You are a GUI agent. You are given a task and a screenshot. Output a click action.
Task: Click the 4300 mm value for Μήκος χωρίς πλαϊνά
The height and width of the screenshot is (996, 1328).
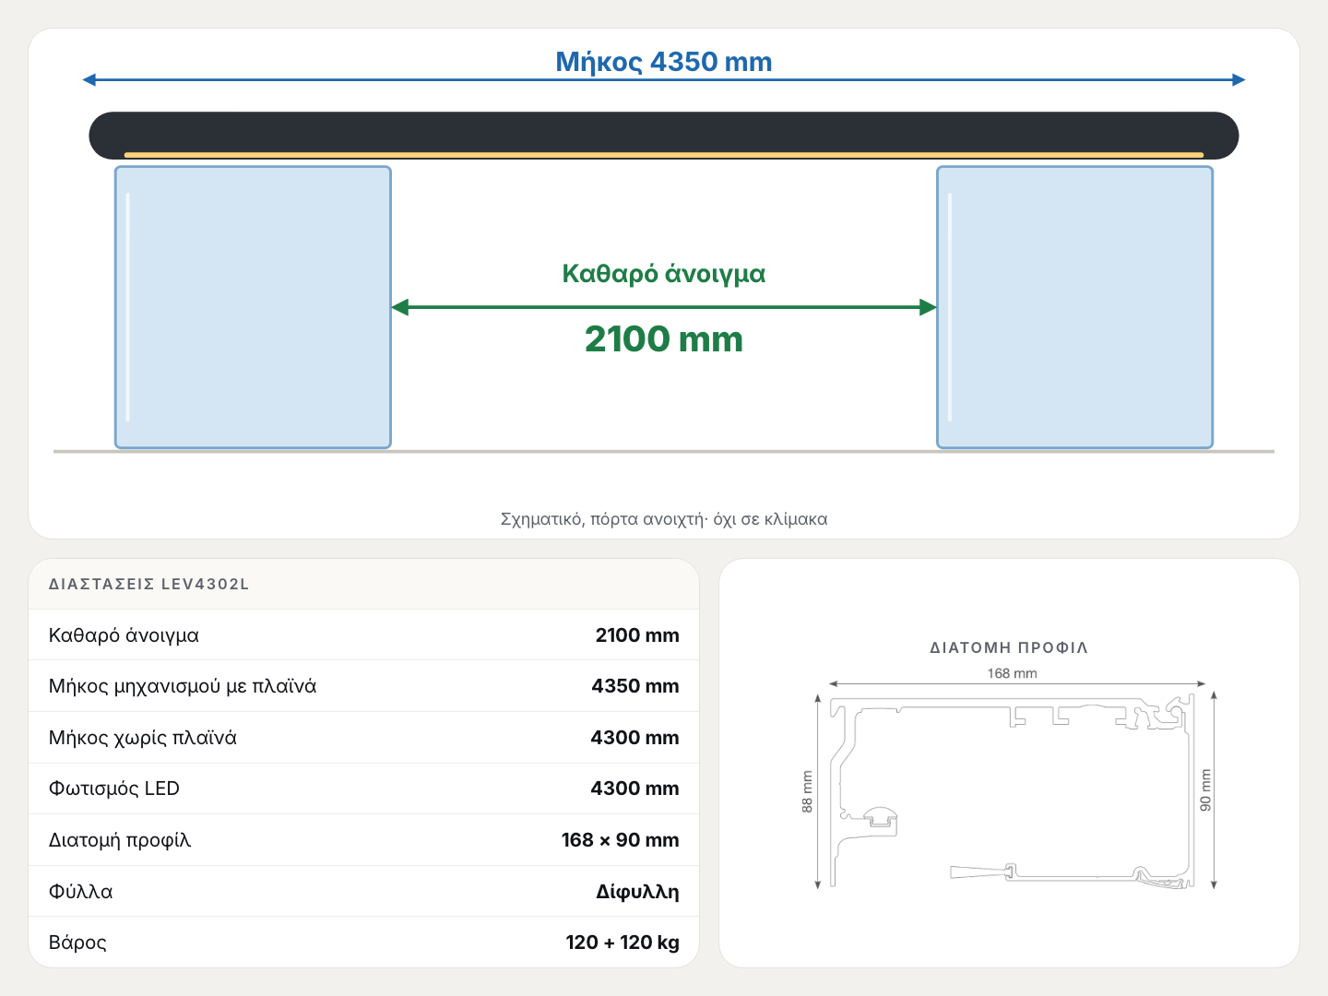pyautogui.click(x=634, y=738)
